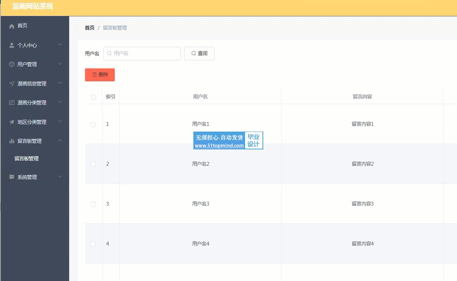Click index number 1 in the table
457x281 pixels.
(x=108, y=124)
